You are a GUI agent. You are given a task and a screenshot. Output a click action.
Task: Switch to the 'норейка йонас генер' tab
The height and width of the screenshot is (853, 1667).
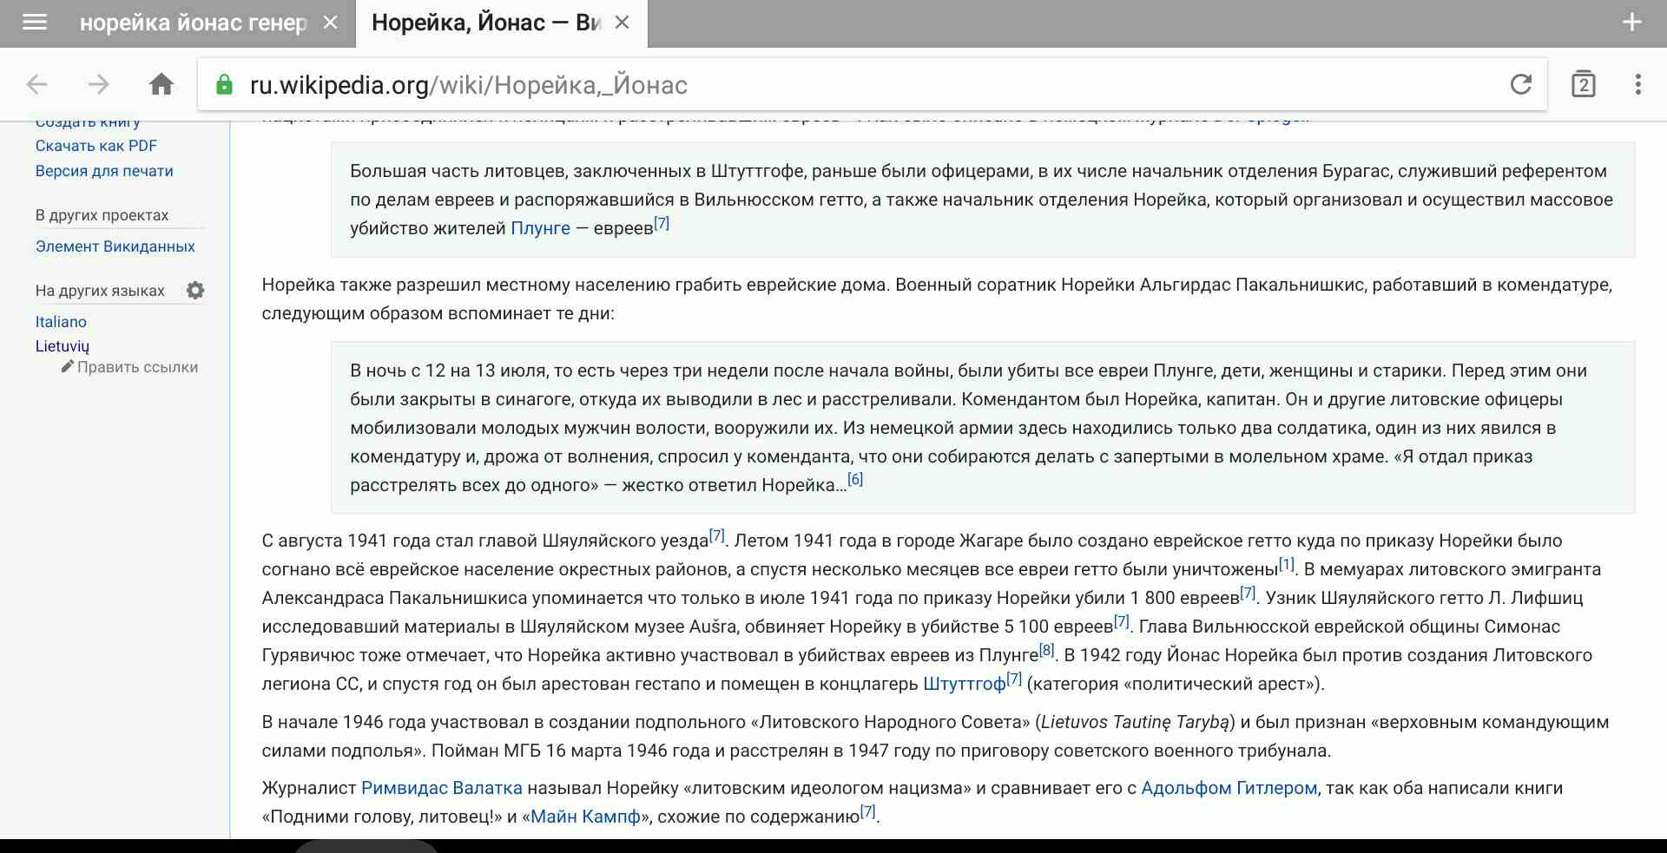click(193, 23)
